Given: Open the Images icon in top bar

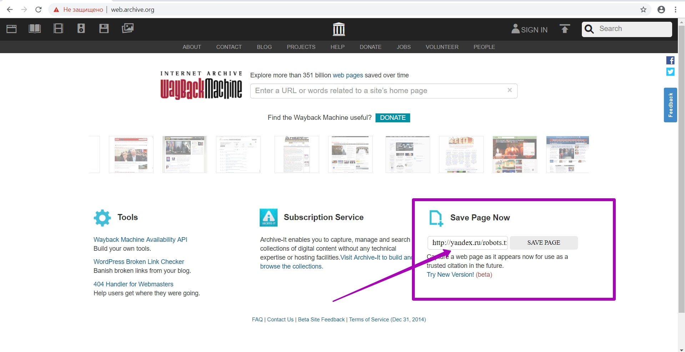Looking at the screenshot, I should pos(127,28).
